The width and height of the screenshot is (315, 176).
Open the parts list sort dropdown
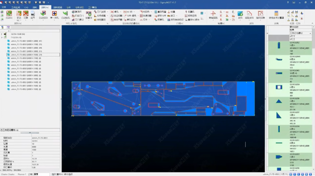click(x=310, y=33)
